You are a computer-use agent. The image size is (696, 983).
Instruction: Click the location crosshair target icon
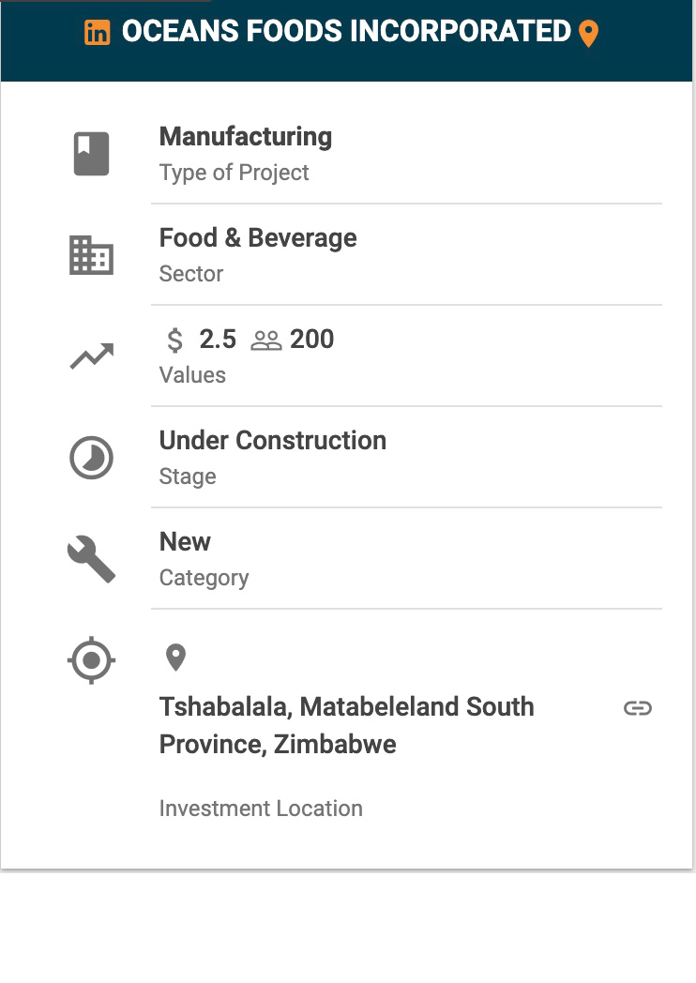pyautogui.click(x=92, y=660)
